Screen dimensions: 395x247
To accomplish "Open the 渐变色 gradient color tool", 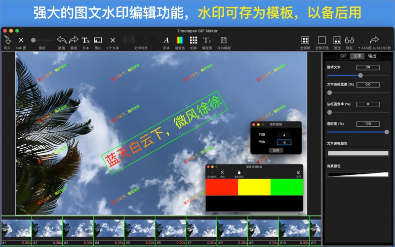I will [180, 40].
